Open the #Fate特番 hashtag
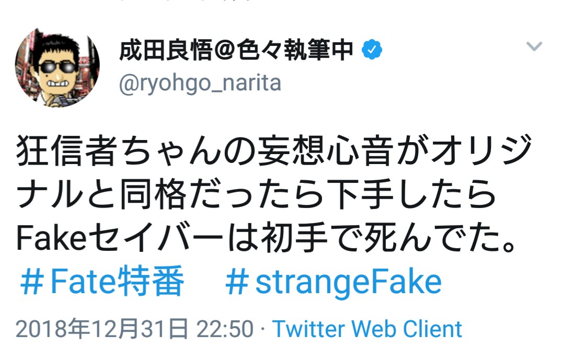 coord(102,282)
